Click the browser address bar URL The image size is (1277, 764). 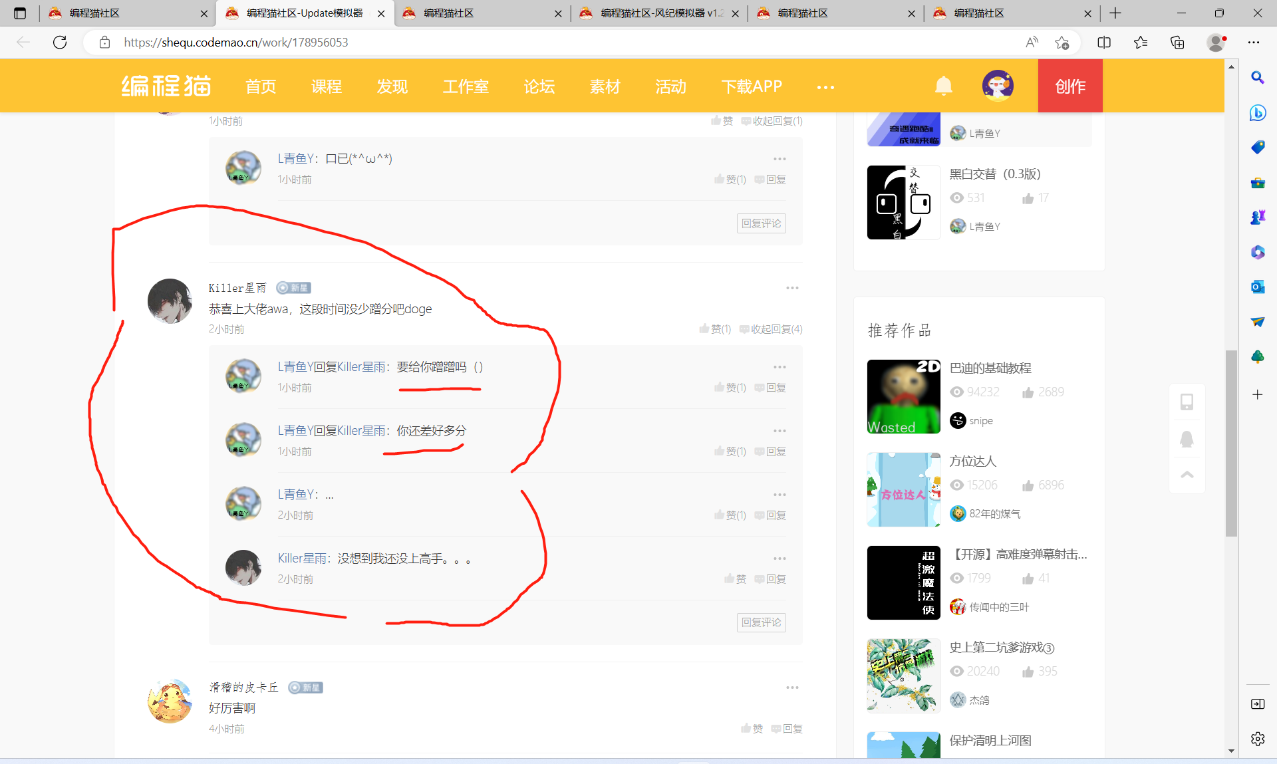click(236, 43)
